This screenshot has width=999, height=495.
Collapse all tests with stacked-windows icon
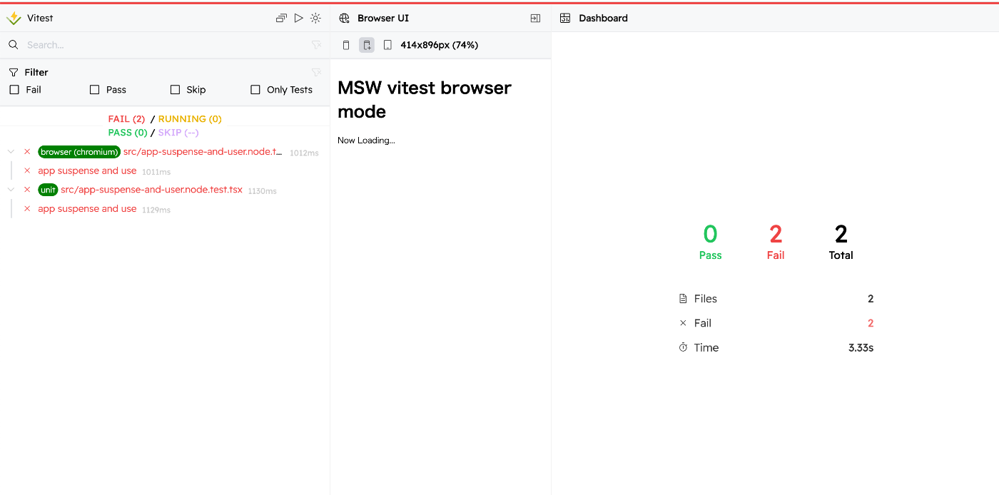tap(281, 18)
